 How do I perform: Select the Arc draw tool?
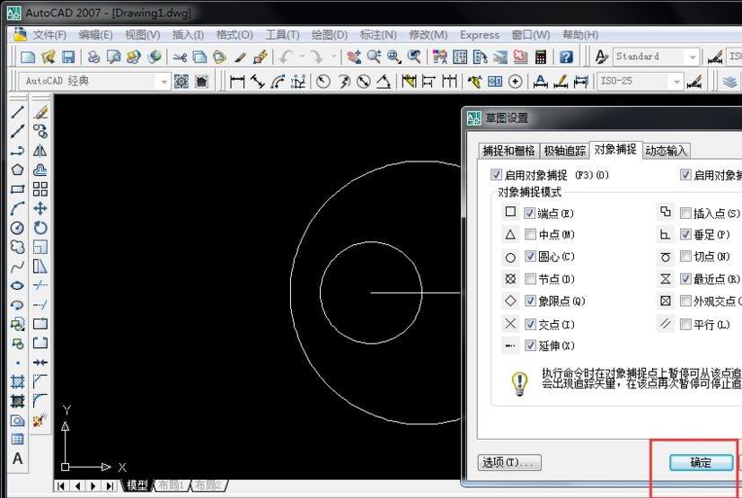pos(17,208)
